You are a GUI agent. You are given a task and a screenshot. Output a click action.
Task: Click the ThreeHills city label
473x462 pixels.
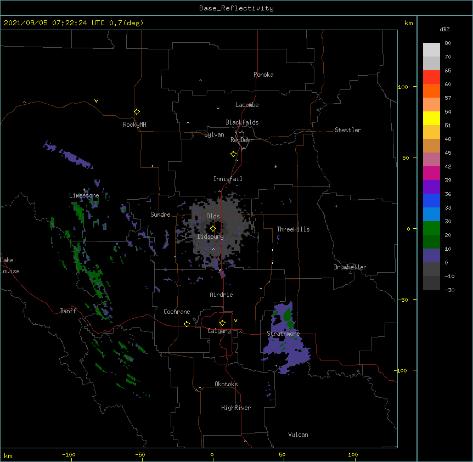293,229
